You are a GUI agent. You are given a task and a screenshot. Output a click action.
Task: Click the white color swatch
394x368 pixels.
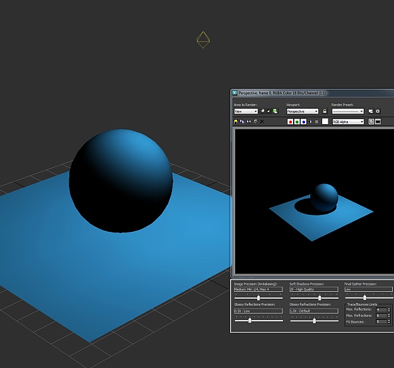point(325,122)
